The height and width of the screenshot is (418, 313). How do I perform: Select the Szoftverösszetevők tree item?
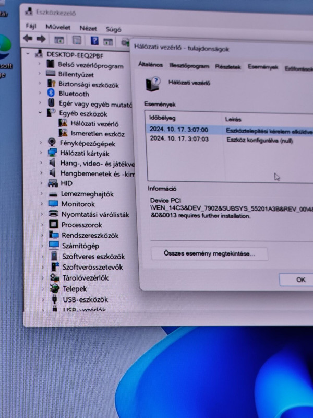[x=92, y=267]
